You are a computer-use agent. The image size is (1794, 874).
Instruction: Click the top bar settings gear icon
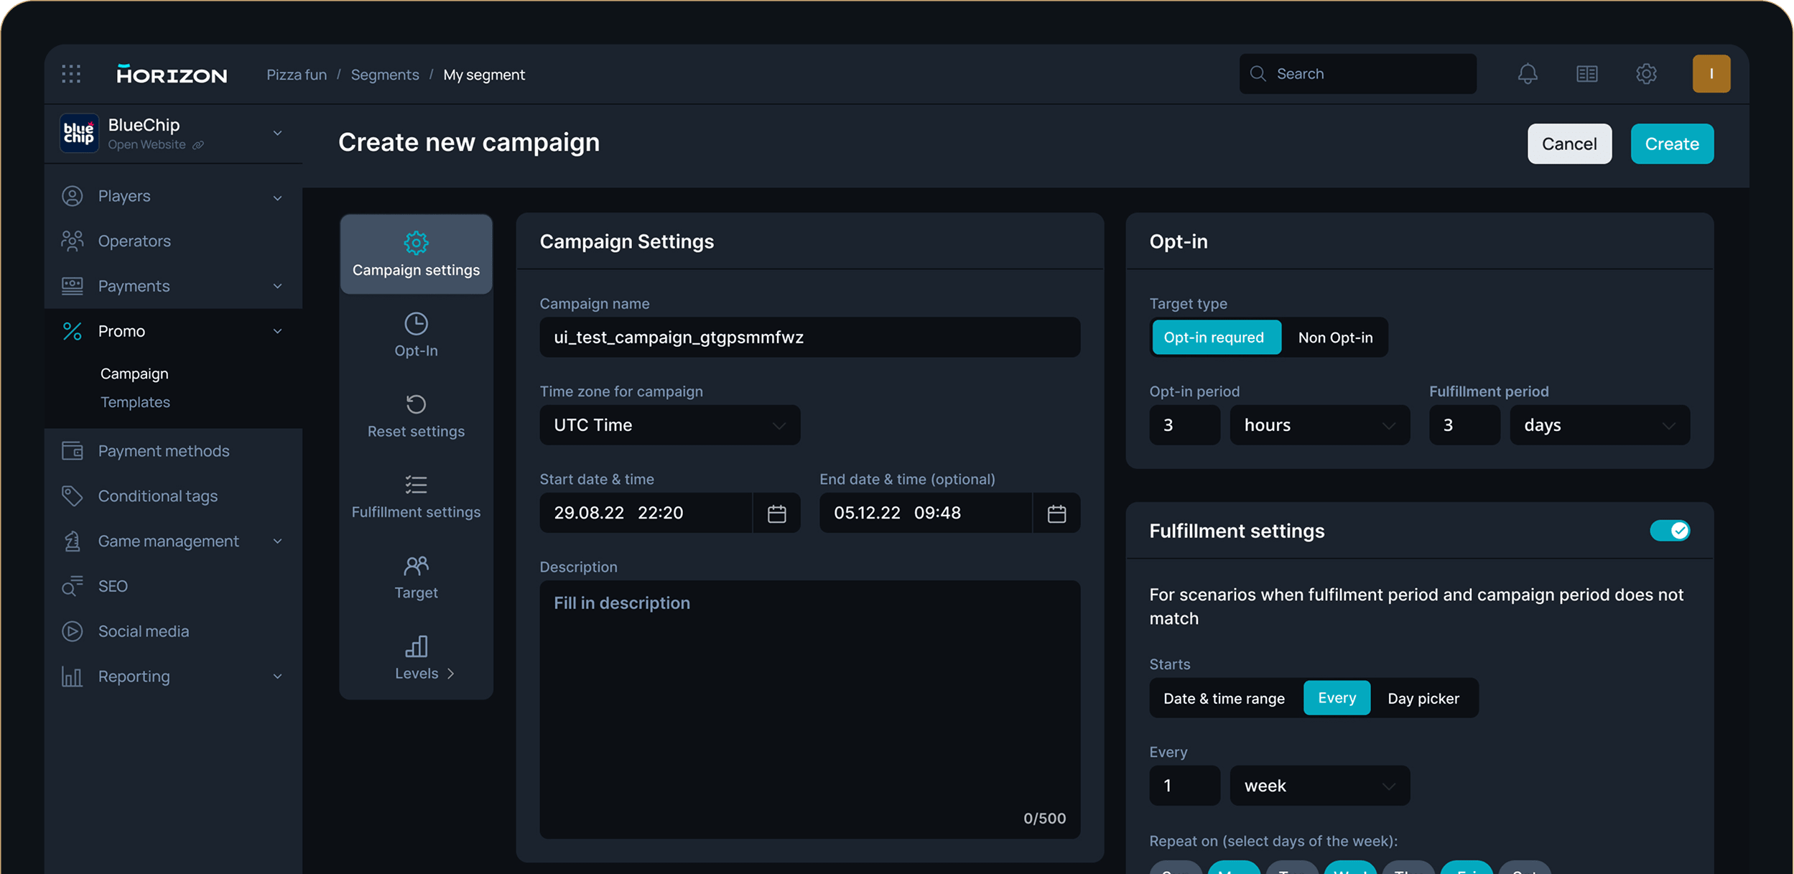coord(1646,74)
